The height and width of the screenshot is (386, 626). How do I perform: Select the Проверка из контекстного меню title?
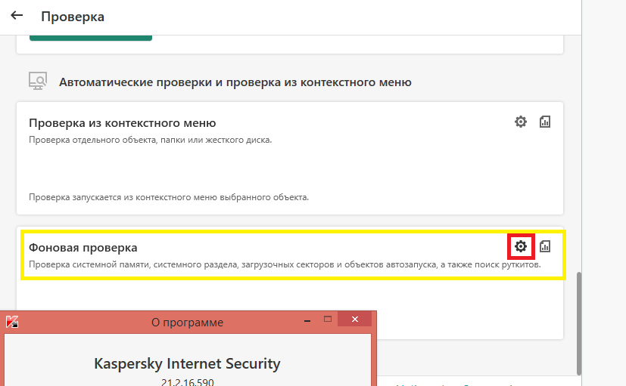click(123, 123)
